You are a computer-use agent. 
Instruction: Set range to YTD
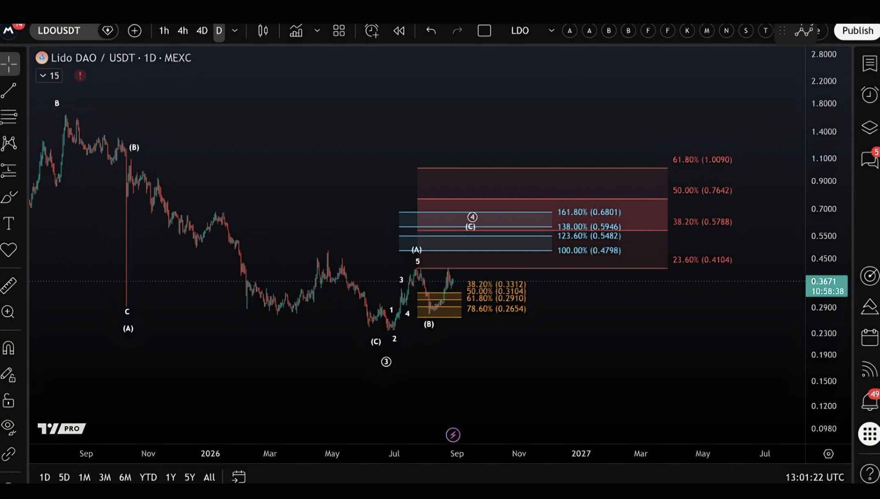pyautogui.click(x=148, y=477)
